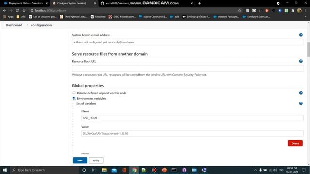The width and height of the screenshot is (310, 174).
Task: Open the SFDC Monkey bookmark
Action: click(x=122, y=17)
